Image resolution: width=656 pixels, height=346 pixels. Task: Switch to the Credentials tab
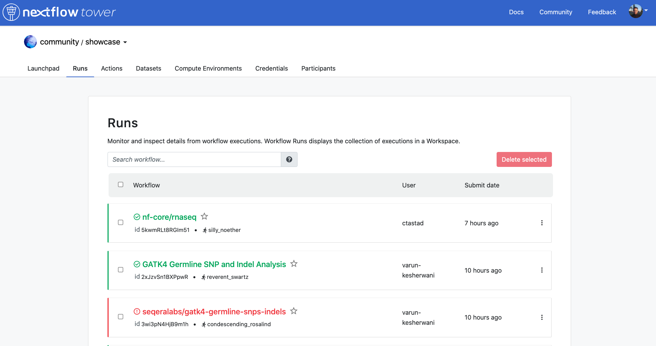271,69
